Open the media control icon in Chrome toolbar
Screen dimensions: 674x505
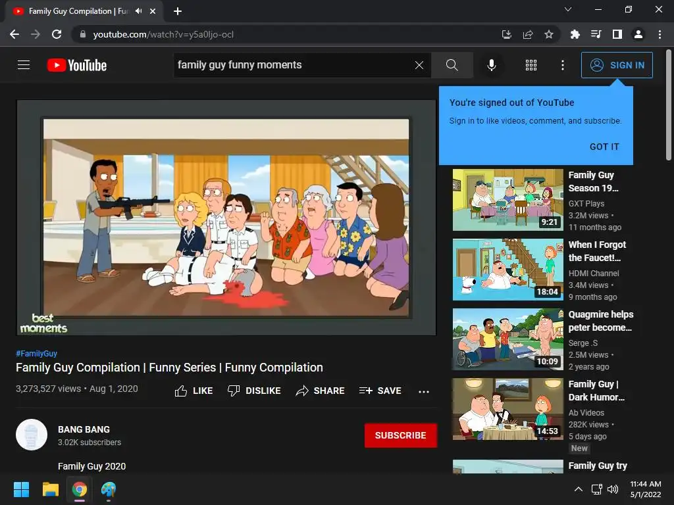[596, 34]
